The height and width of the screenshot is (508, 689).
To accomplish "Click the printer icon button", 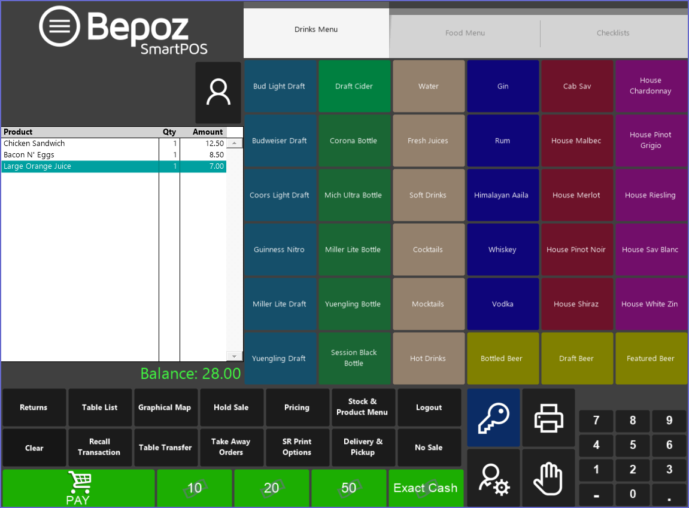I will 548,417.
